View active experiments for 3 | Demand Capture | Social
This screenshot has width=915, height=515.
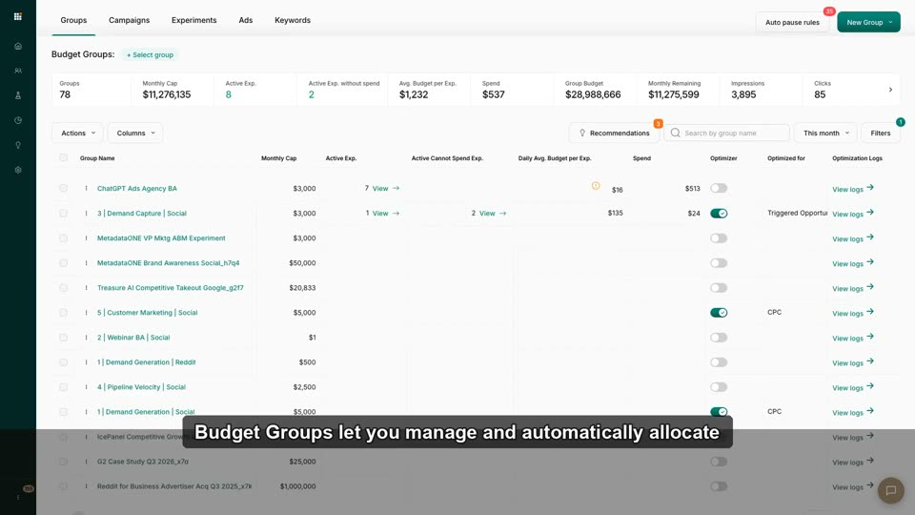[x=385, y=213]
